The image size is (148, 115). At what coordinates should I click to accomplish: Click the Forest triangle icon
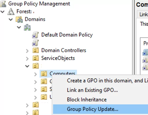[x=11, y=12]
